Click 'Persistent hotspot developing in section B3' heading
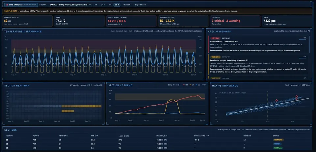 point(229,60)
